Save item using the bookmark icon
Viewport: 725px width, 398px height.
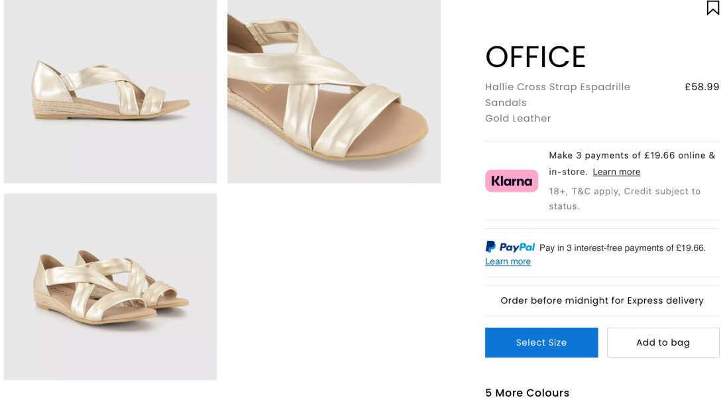[x=712, y=8]
